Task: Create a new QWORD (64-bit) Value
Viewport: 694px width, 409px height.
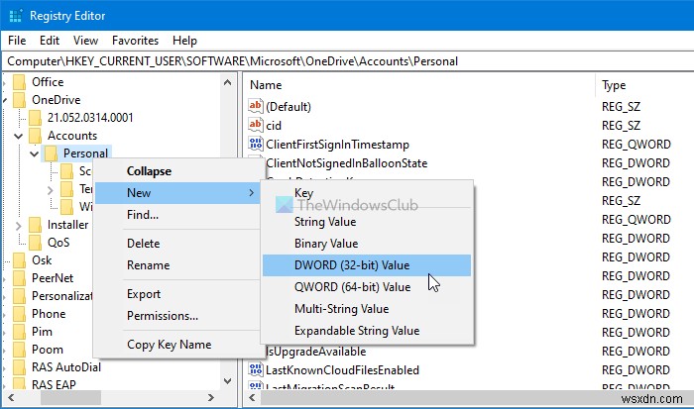Action: [367, 287]
